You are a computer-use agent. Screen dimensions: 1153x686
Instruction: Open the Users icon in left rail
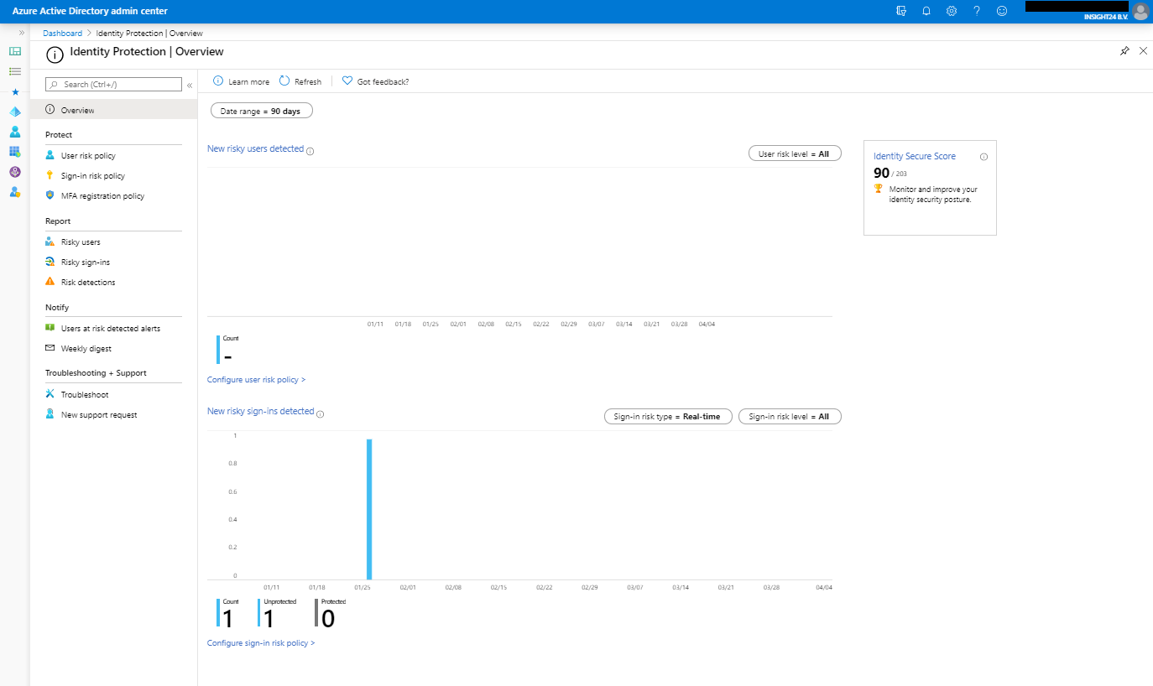click(x=14, y=132)
